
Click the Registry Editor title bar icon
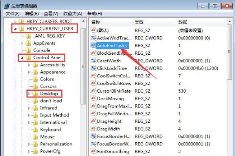point(7,6)
